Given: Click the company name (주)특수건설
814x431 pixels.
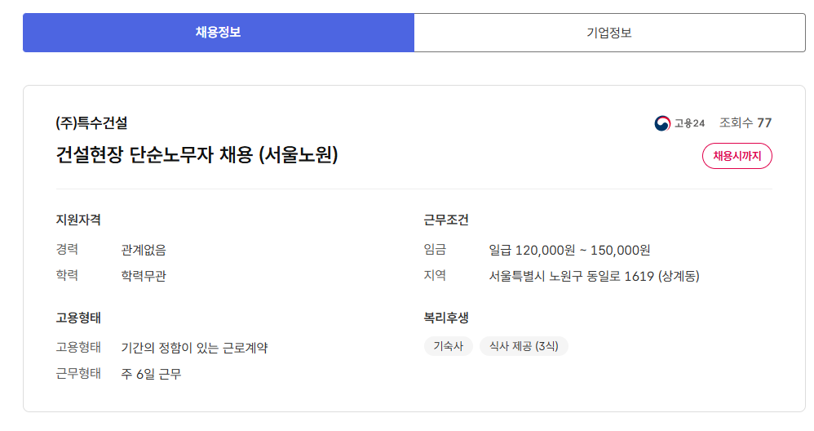Looking at the screenshot, I should [91, 123].
